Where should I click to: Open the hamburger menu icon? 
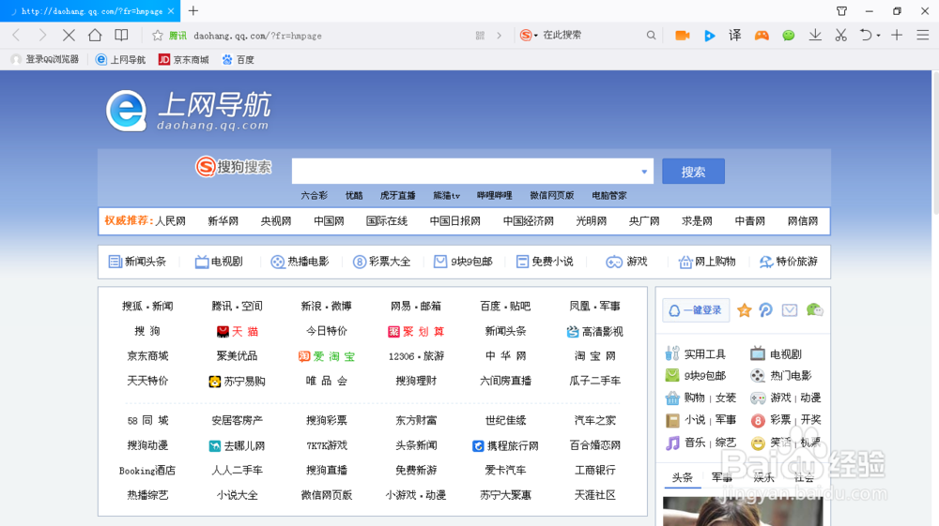(x=923, y=36)
